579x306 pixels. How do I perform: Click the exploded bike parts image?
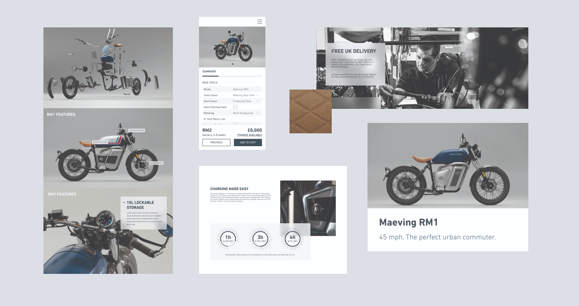click(x=108, y=67)
